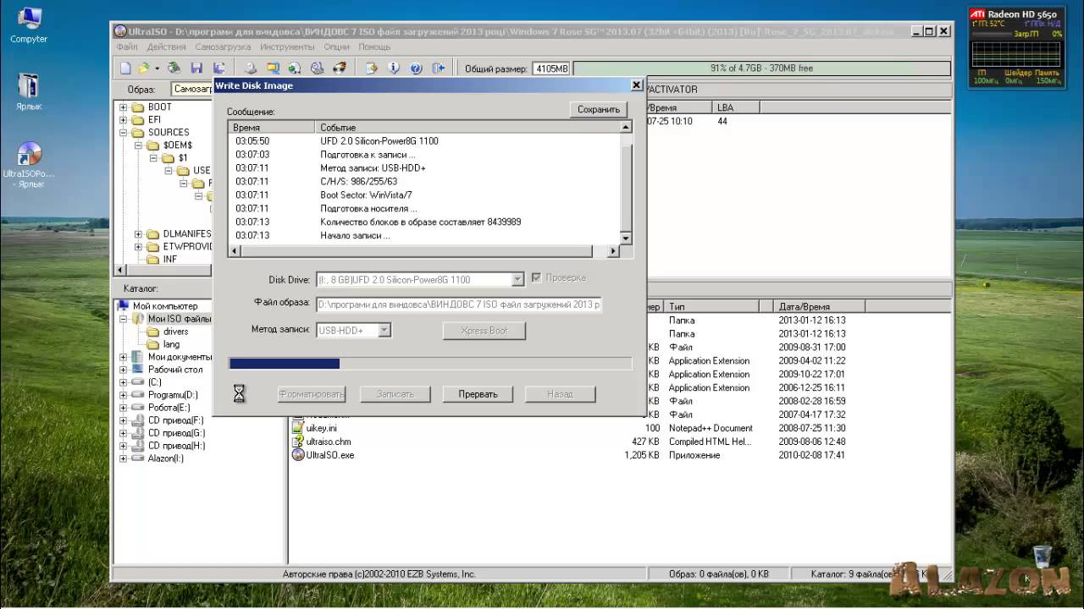Click the Recycle Bin on the desktop
This screenshot has height=609, width=1084.
click(1043, 555)
